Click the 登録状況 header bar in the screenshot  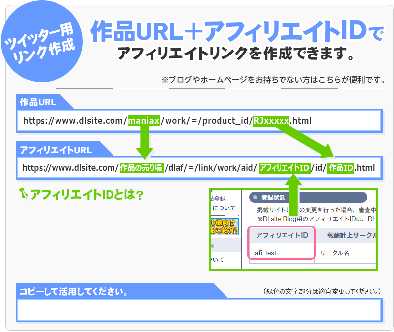click(x=308, y=197)
